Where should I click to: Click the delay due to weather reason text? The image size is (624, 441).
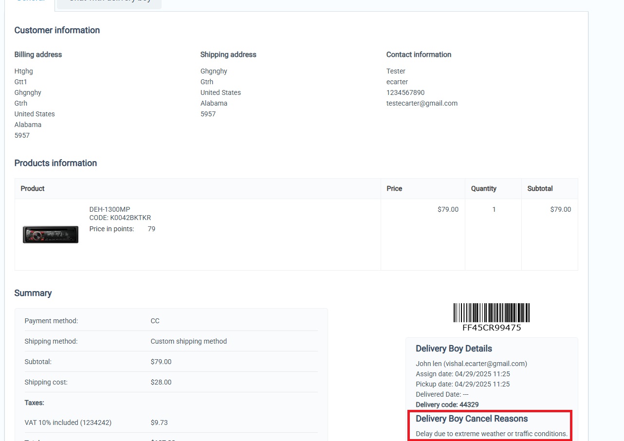(x=491, y=434)
